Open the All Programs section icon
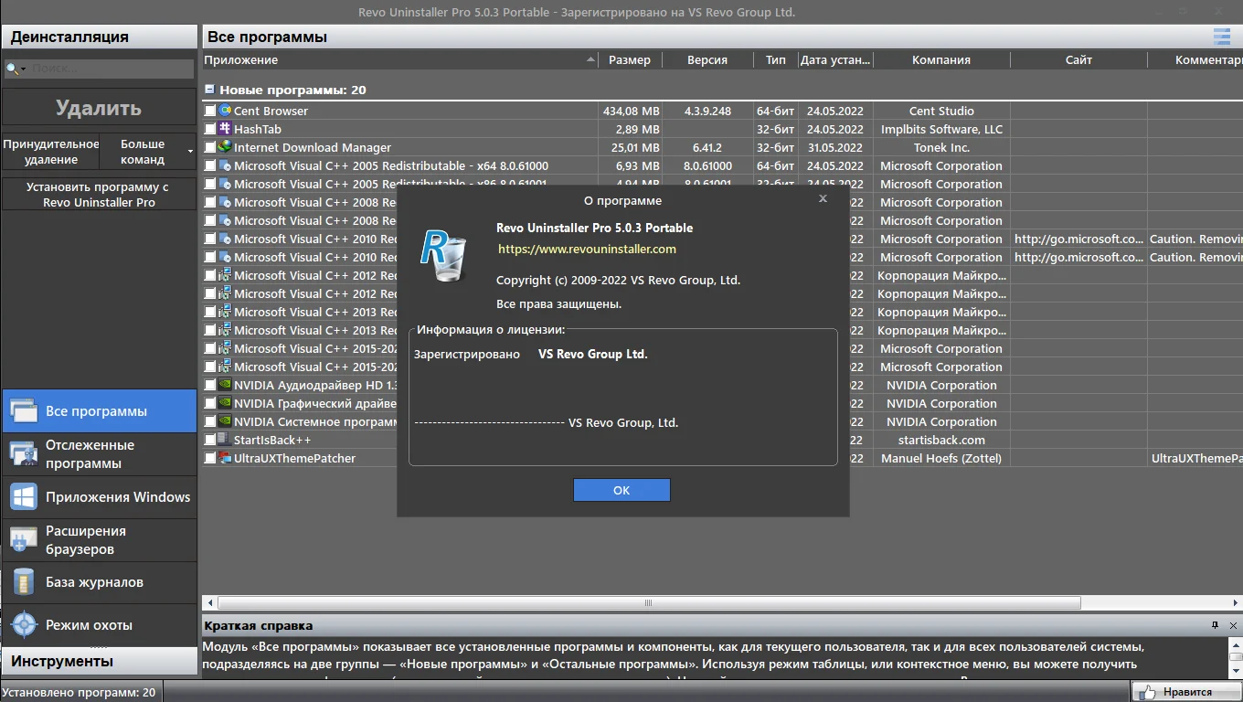 [x=23, y=411]
